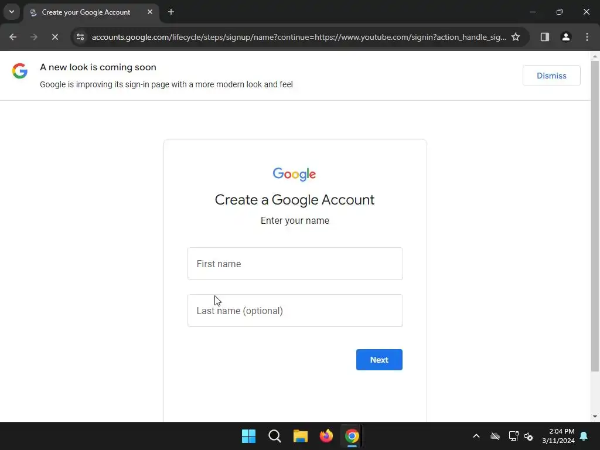
Task: Click the blue Next button
Action: [379, 360]
